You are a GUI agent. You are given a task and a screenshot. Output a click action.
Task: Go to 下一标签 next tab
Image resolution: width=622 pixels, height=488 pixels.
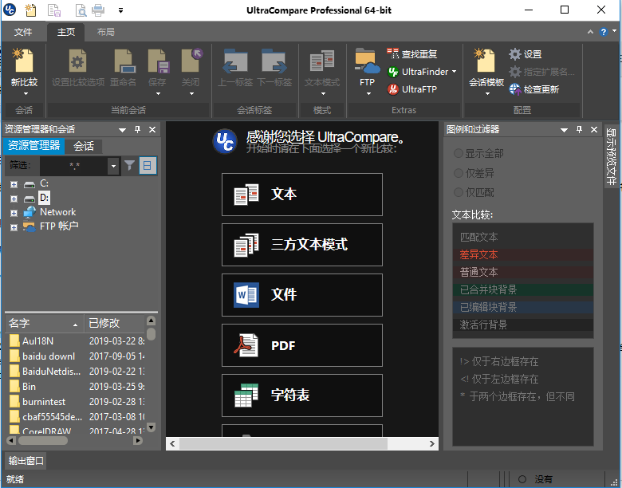coord(274,61)
